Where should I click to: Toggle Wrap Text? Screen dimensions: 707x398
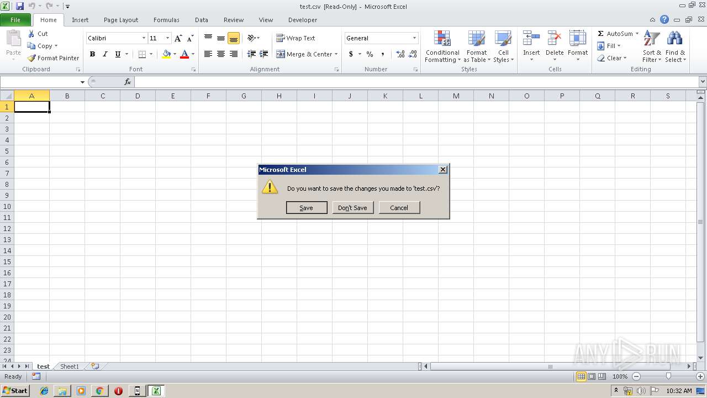tap(296, 38)
